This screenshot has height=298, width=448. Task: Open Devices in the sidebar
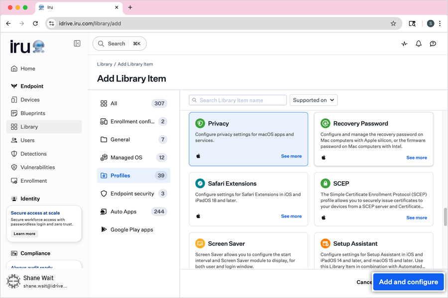coord(30,100)
